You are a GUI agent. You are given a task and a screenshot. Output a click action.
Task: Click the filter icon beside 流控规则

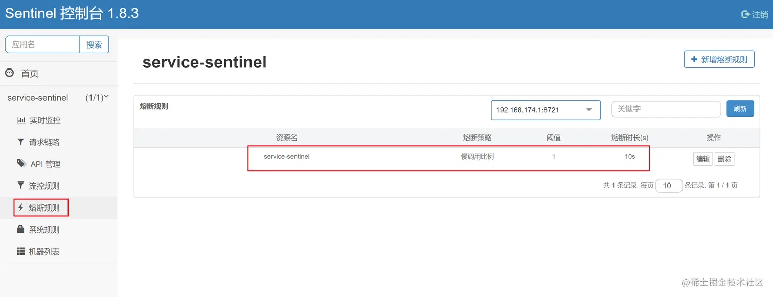[x=21, y=186]
